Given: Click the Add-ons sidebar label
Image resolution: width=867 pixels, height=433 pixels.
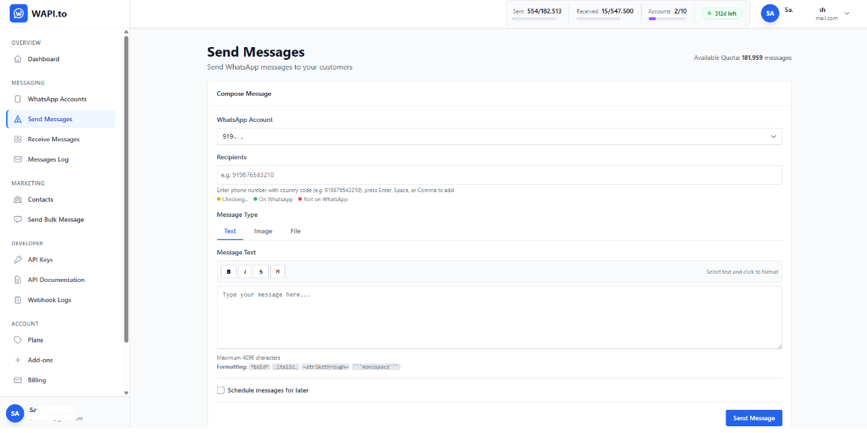Looking at the screenshot, I should click(40, 360).
